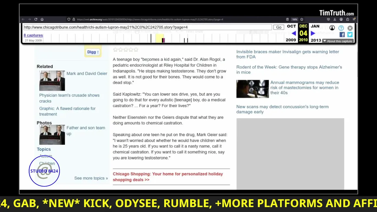The width and height of the screenshot is (377, 212).
Task: Click the Topics section heading
Action: [44, 149]
